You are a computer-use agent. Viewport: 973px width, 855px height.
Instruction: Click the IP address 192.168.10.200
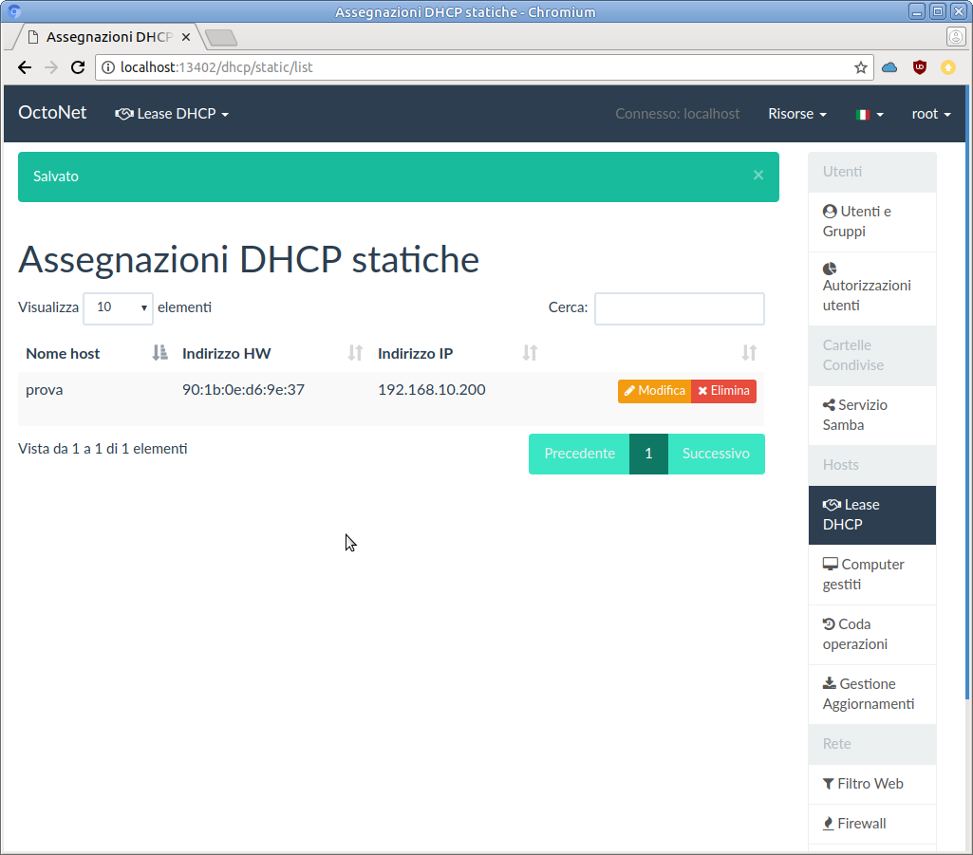(431, 390)
